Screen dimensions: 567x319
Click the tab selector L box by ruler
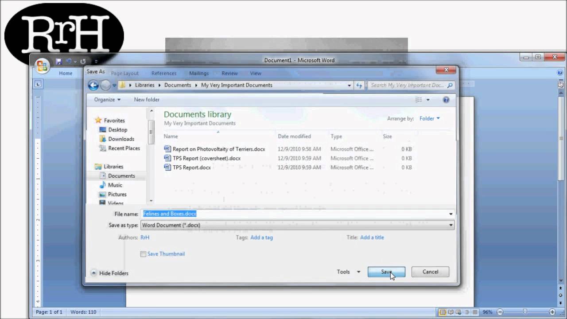click(x=38, y=84)
